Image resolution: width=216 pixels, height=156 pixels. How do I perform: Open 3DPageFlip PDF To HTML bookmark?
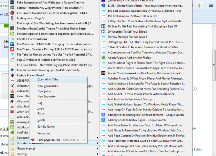coord(146,42)
